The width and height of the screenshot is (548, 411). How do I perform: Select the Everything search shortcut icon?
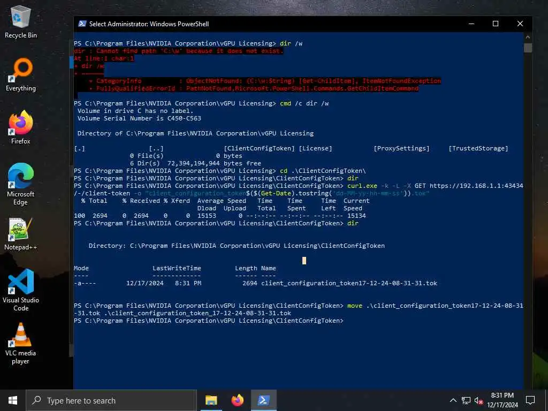[21, 75]
